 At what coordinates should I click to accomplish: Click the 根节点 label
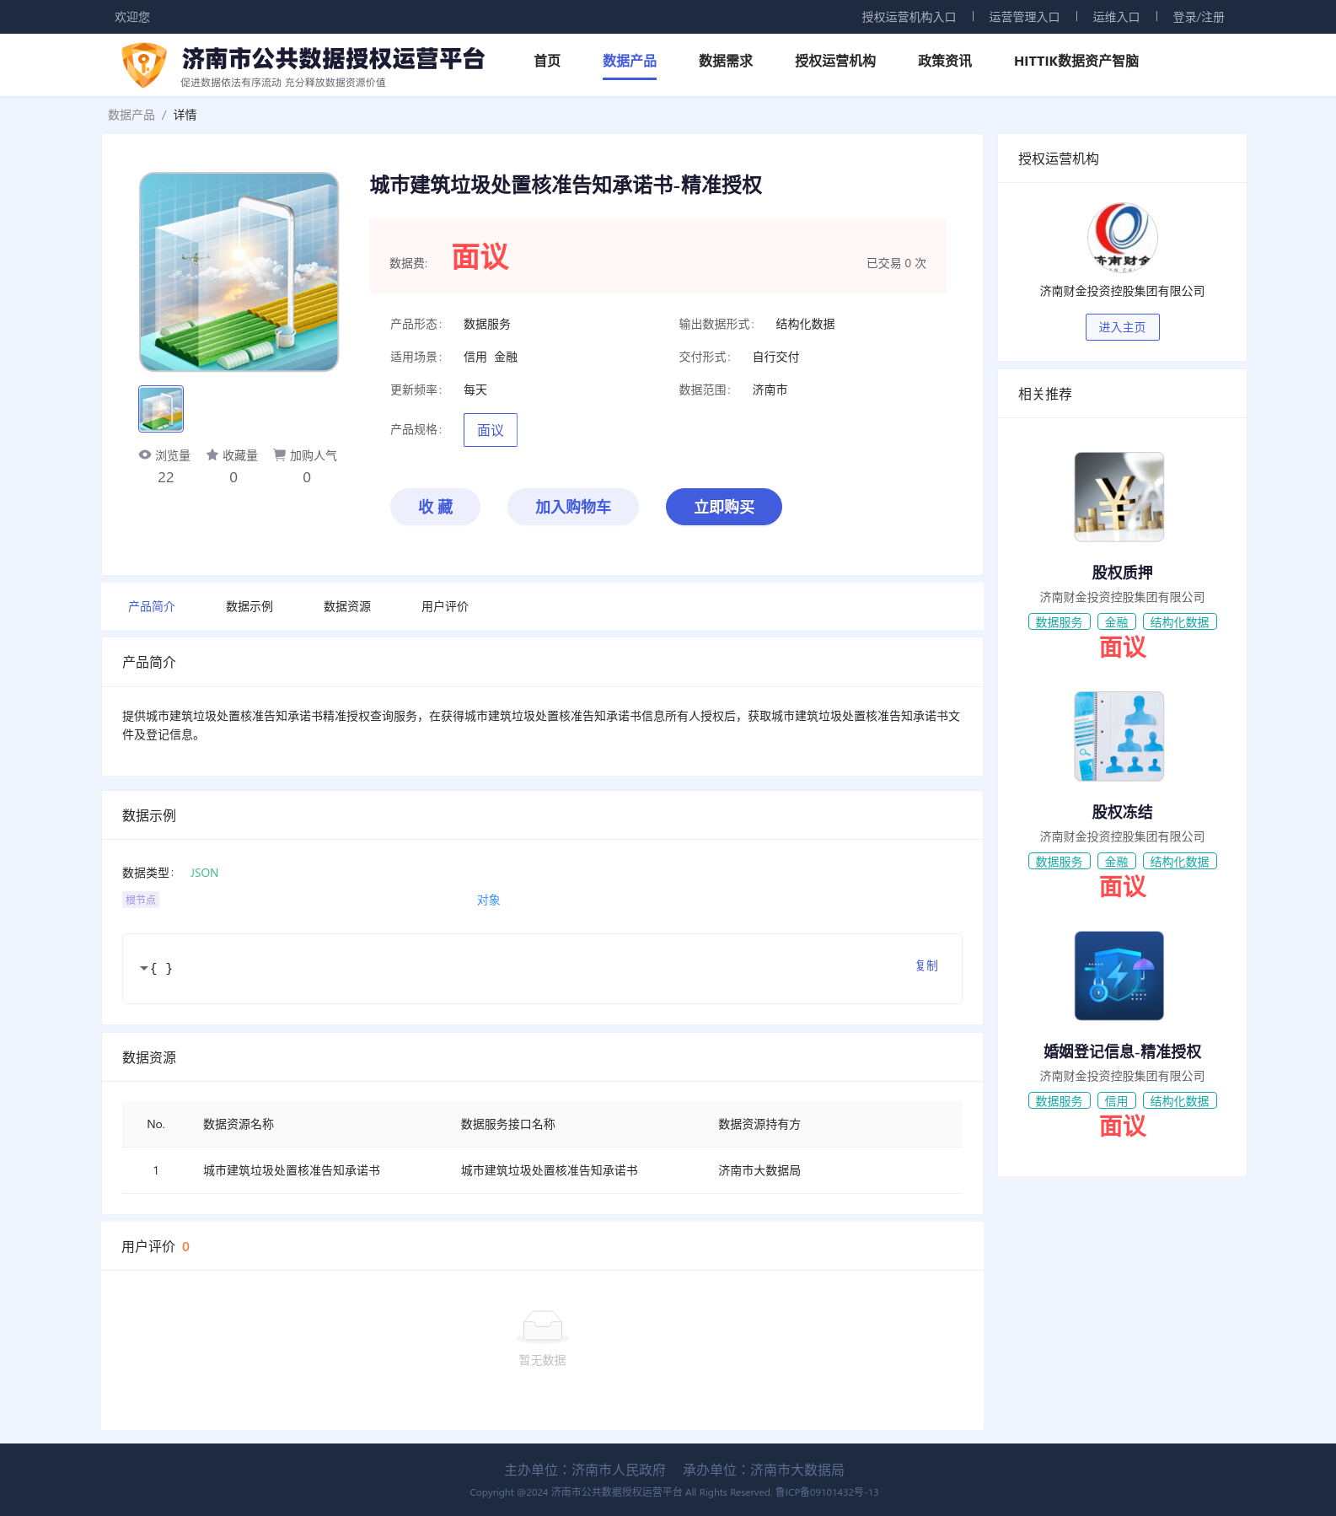141,900
